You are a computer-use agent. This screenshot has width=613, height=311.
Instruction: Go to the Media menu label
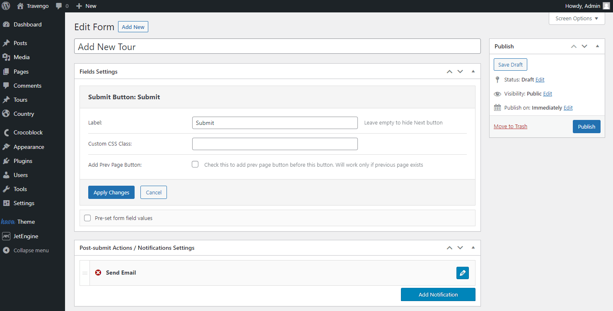[22, 57]
